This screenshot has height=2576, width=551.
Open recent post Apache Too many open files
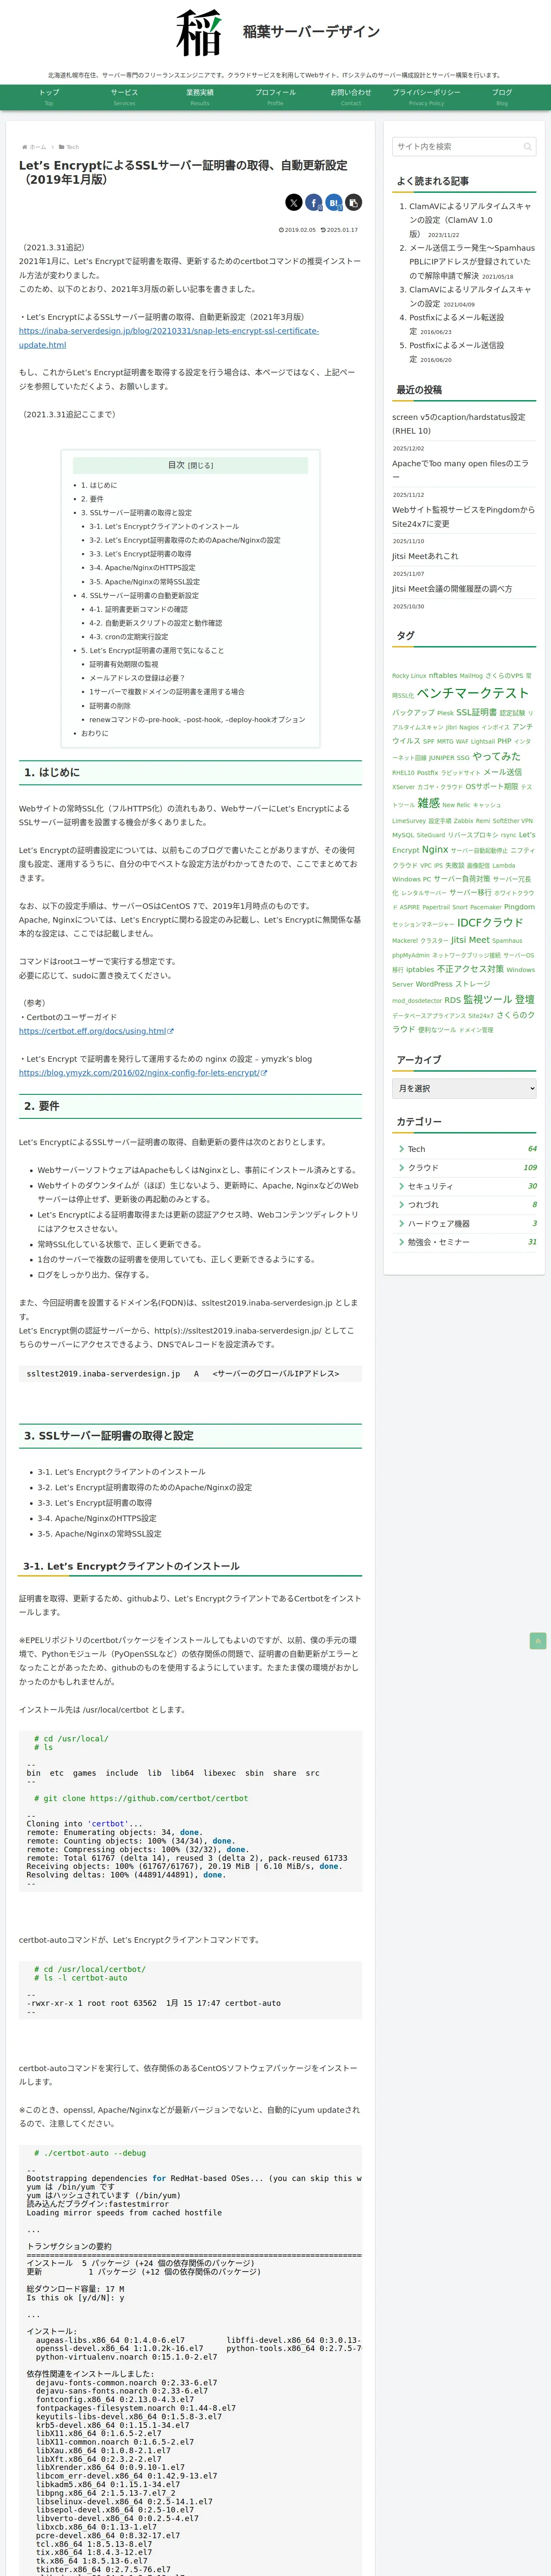(460, 470)
